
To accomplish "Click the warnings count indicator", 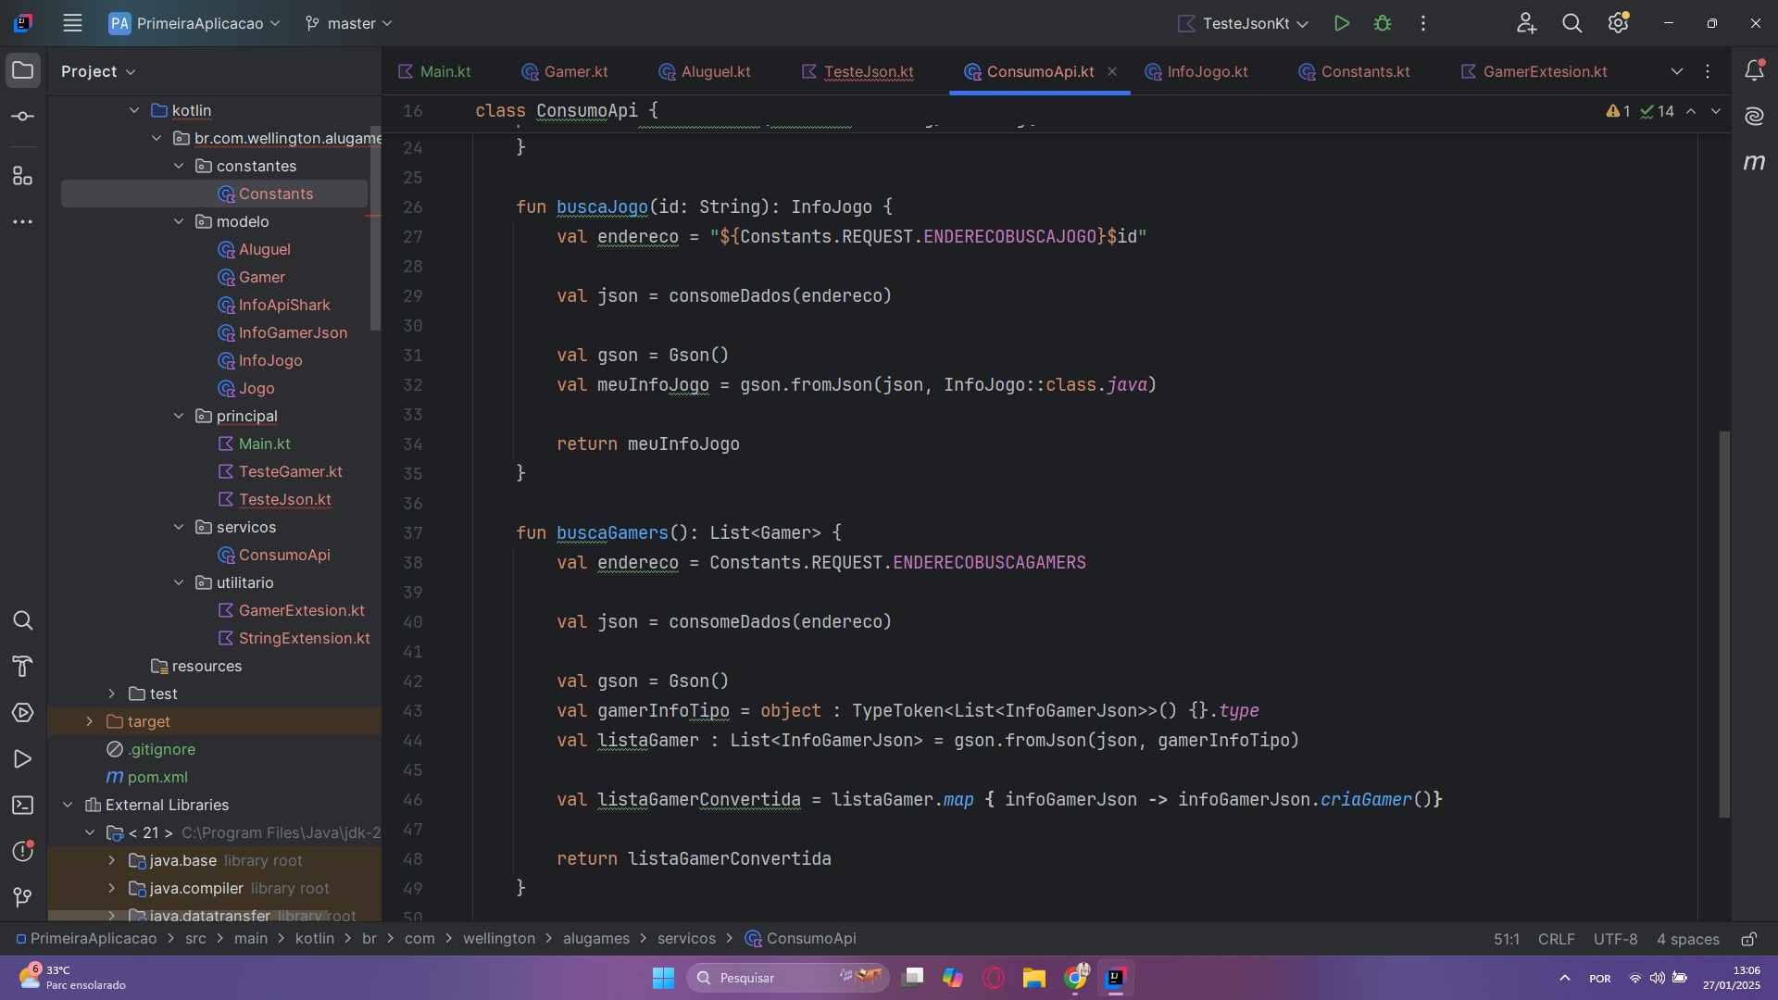I will [x=1618, y=111].
